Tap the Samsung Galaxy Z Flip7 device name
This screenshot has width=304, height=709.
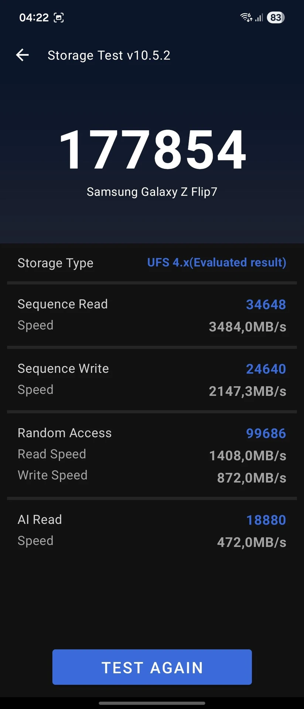tap(152, 192)
